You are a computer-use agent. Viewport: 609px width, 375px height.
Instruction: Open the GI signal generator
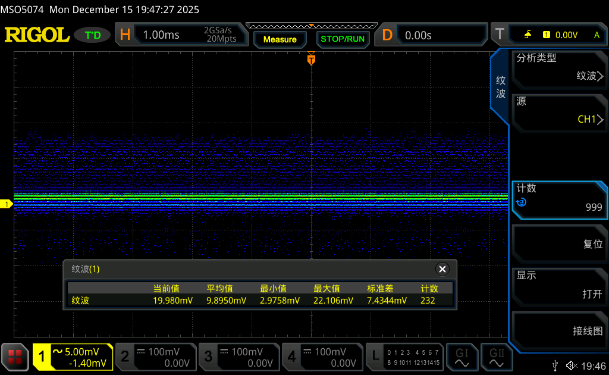click(462, 357)
